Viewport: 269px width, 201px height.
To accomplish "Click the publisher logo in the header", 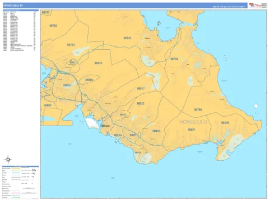I will tap(255, 5).
